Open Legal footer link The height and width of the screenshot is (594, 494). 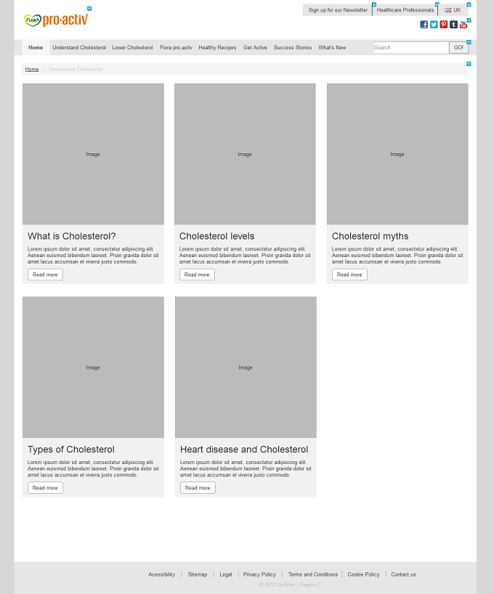[x=226, y=574]
